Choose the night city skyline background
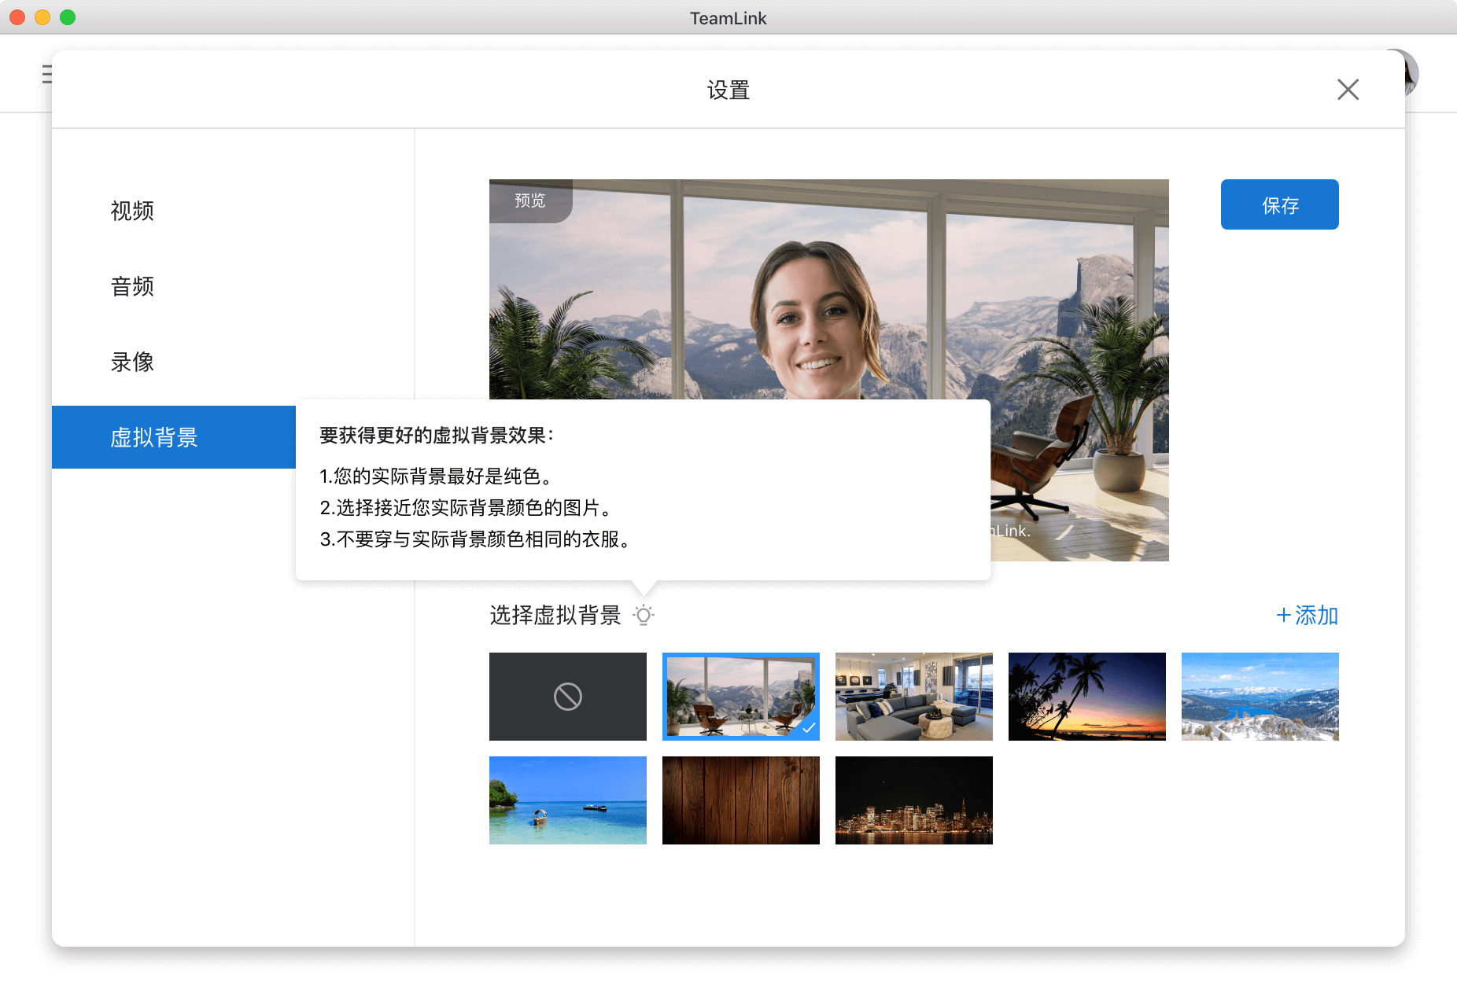The image size is (1457, 997). [913, 800]
